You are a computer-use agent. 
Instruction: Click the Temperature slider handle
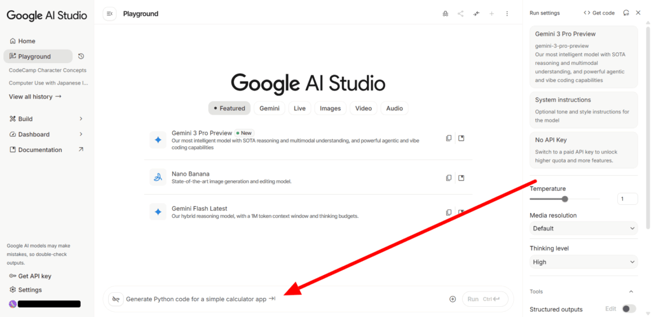coord(565,199)
